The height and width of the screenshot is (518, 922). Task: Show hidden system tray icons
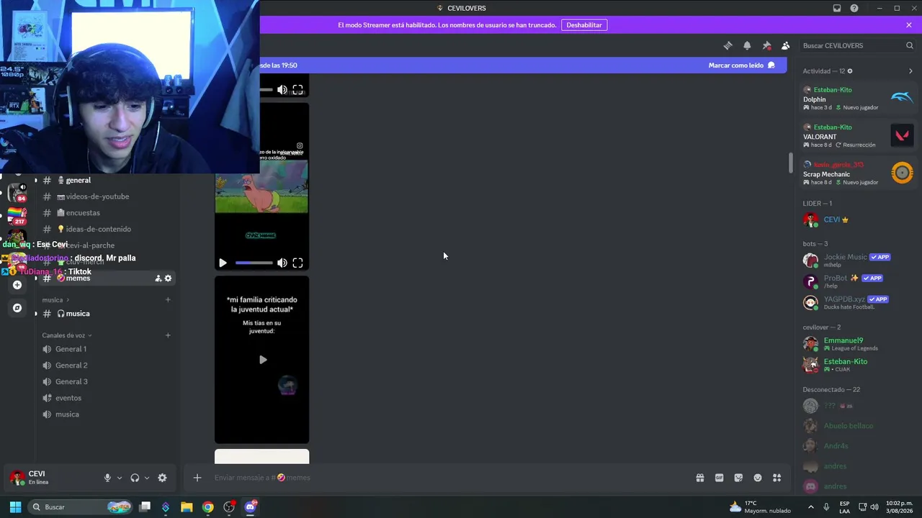coord(810,507)
